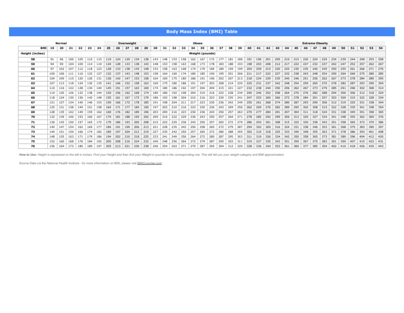Screen dimensions: 404x313
Task: Click the height 68 row label
Action: point(33,107)
